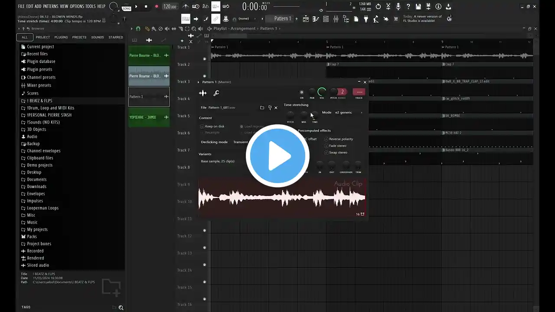
Task: Click the large blue video play overlay button
Action: point(277,156)
